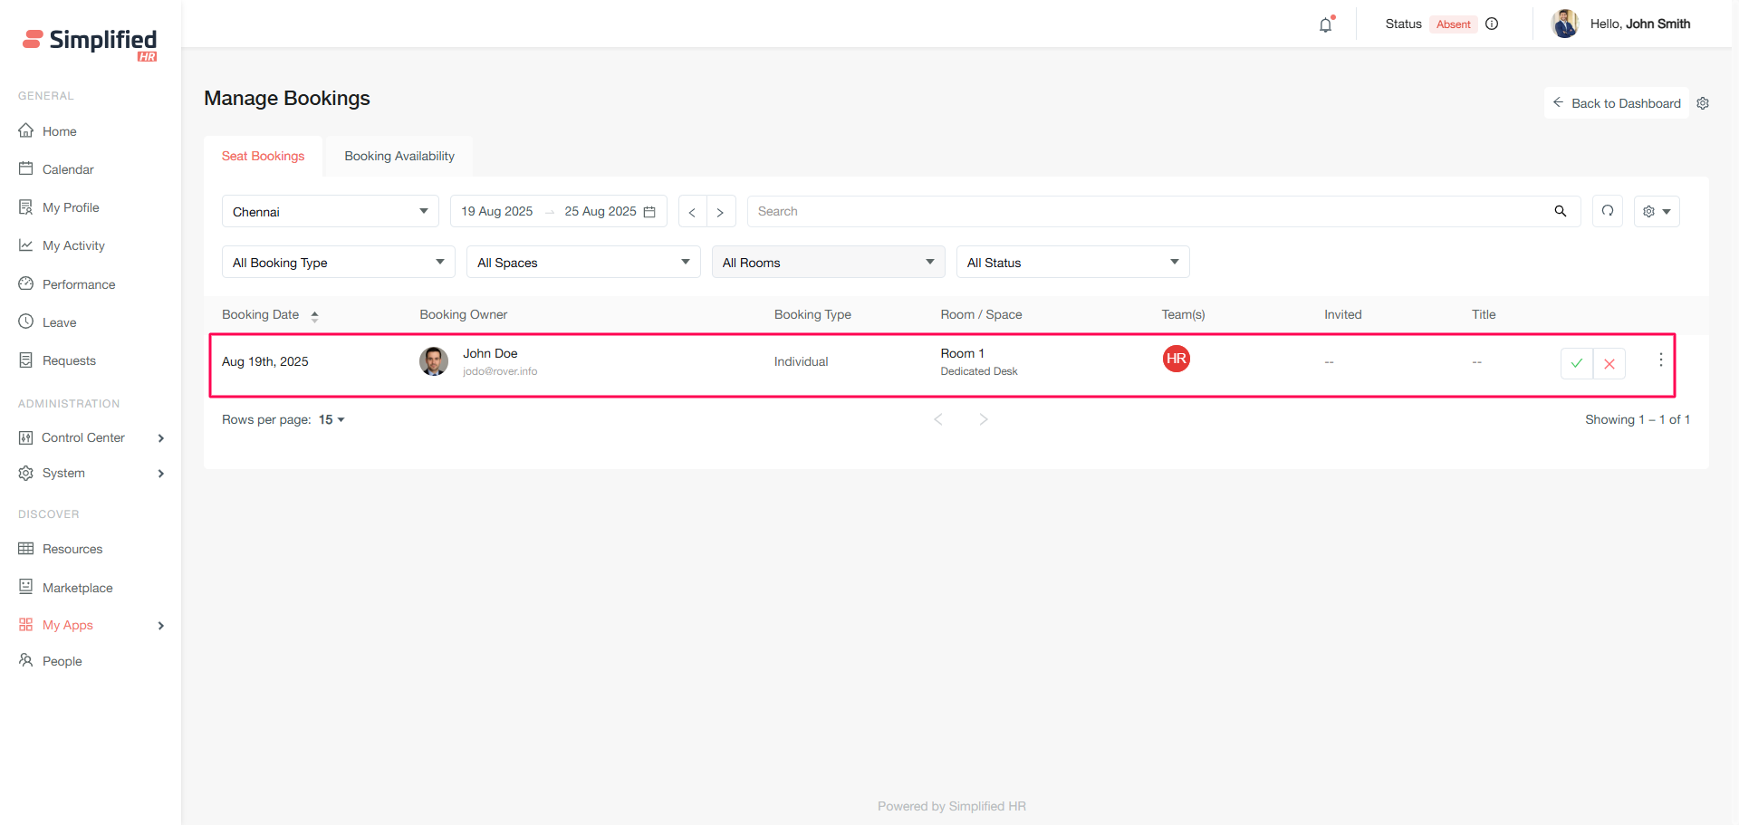Click the HR team badge
1739x825 pixels.
[x=1176, y=359]
